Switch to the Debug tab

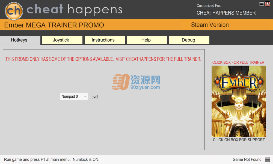coord(189,40)
